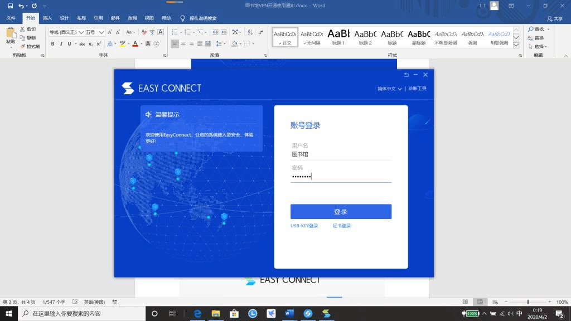This screenshot has width=571, height=321.
Task: Click the Increase Indent icon
Action: [224, 32]
